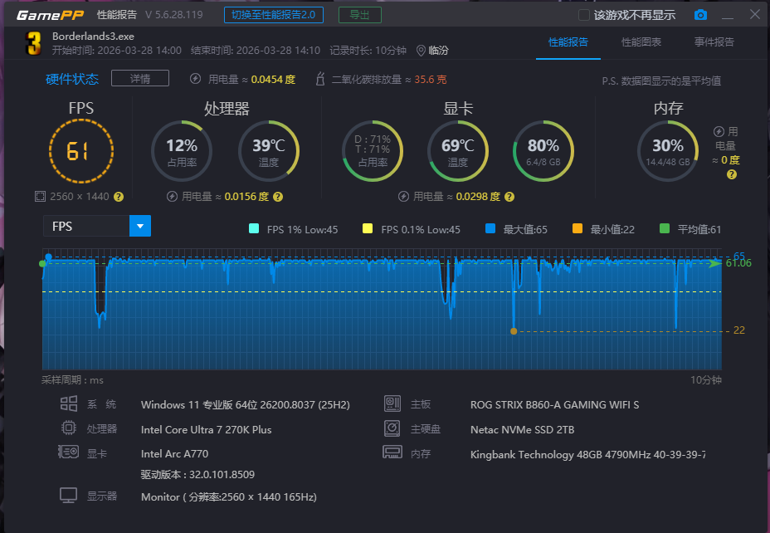The width and height of the screenshot is (770, 533).
Task: Click memory power usage lightning icon
Action: (x=719, y=132)
